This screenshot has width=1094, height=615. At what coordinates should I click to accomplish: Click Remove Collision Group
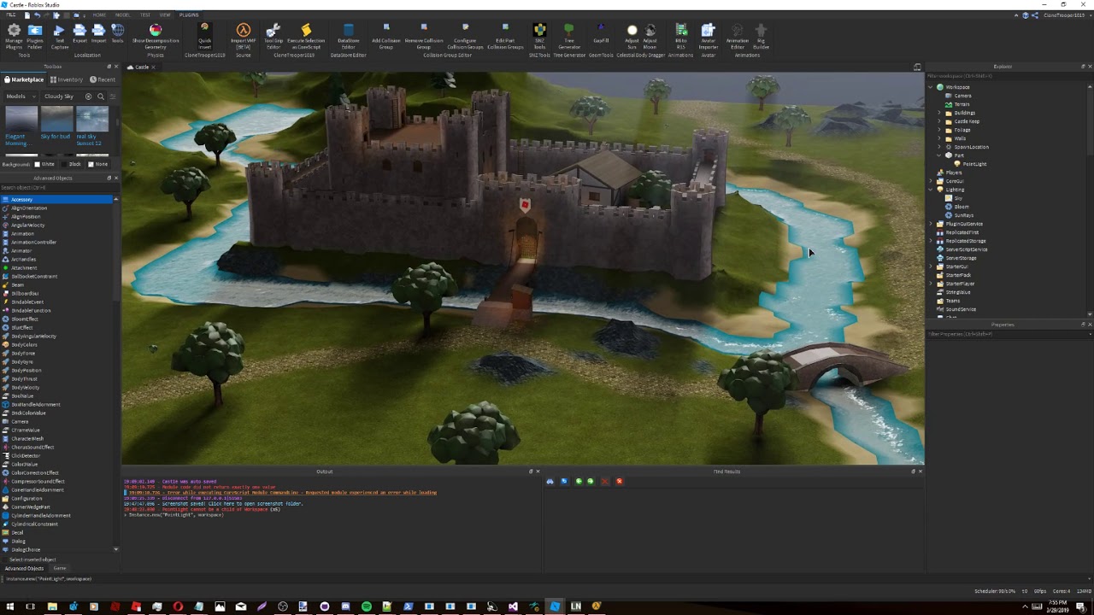point(424,36)
